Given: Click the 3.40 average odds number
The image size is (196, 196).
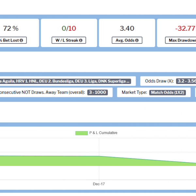Looking at the screenshot, I should tap(127, 28).
